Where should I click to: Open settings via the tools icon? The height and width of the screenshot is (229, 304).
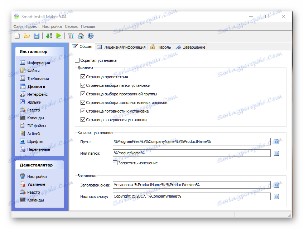tap(71, 36)
